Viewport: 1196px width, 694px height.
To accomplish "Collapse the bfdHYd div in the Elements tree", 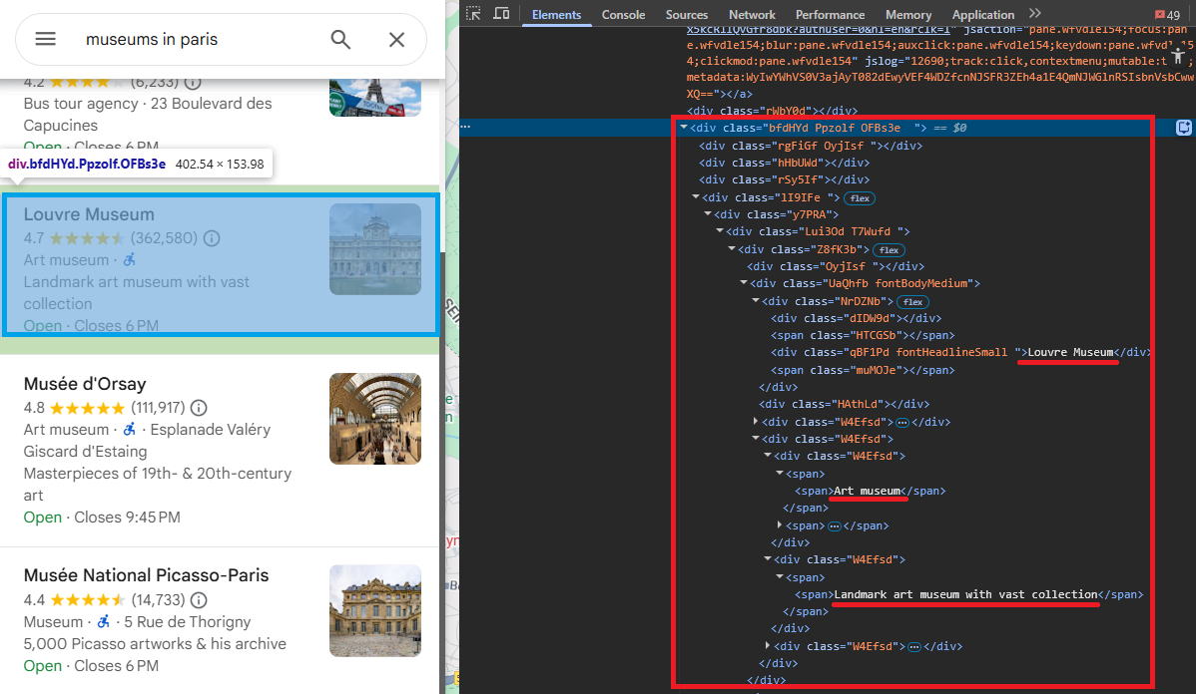I will click(685, 127).
